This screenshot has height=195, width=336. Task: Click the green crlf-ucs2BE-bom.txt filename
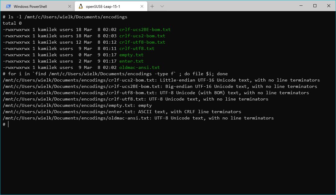coord(145,29)
